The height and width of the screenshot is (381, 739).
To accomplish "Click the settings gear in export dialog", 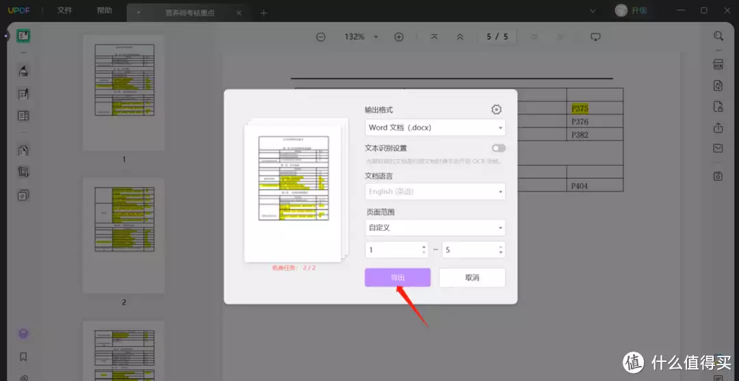I will (497, 110).
